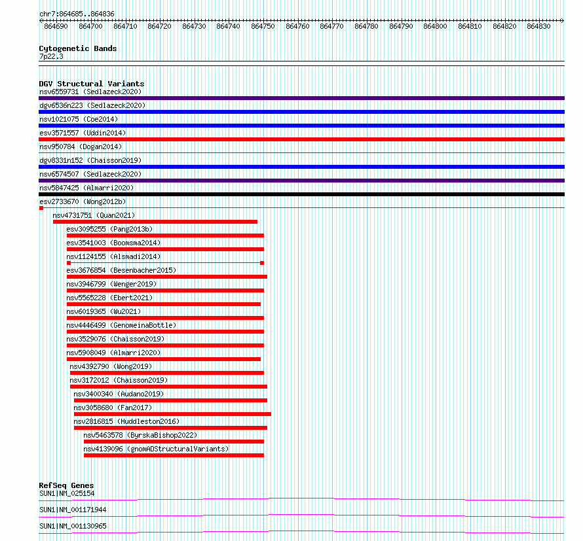Select the nsv4139096 (gnomADStructuralVariants) label
This screenshot has height=541, width=583.
(x=156, y=449)
